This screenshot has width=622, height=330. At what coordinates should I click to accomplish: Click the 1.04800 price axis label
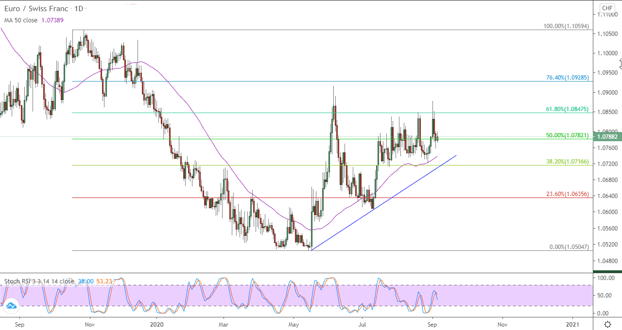click(607, 260)
